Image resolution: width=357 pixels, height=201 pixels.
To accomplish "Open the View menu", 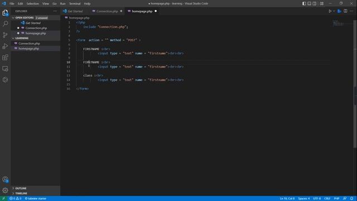I will click(46, 4).
